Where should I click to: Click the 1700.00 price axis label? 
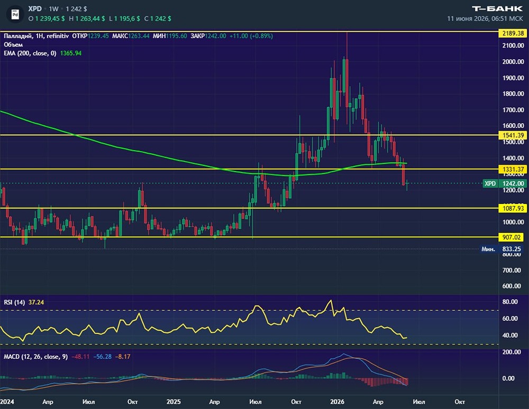(x=513, y=110)
